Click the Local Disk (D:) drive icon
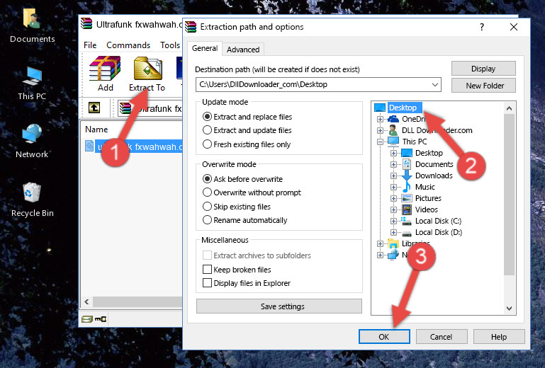This screenshot has width=545, height=368. coord(406,233)
